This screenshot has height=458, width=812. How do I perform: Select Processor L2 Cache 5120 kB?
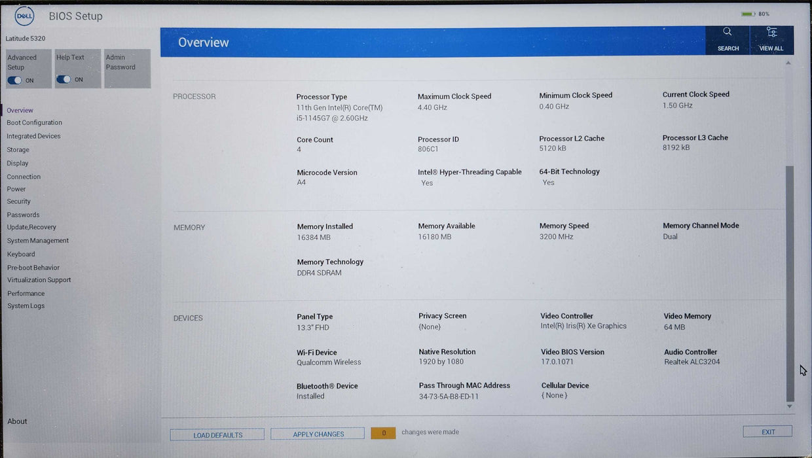pos(553,149)
